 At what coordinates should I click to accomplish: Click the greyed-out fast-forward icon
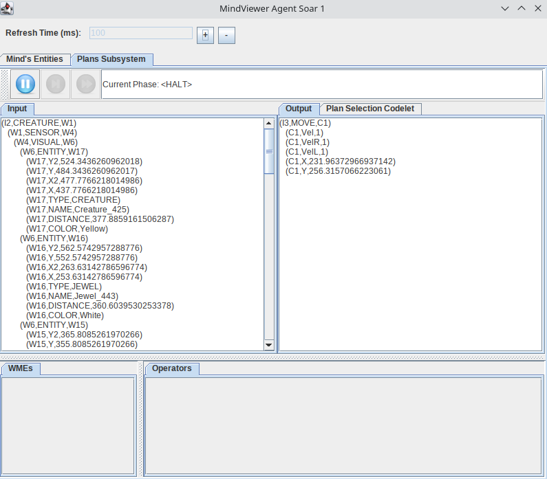85,84
